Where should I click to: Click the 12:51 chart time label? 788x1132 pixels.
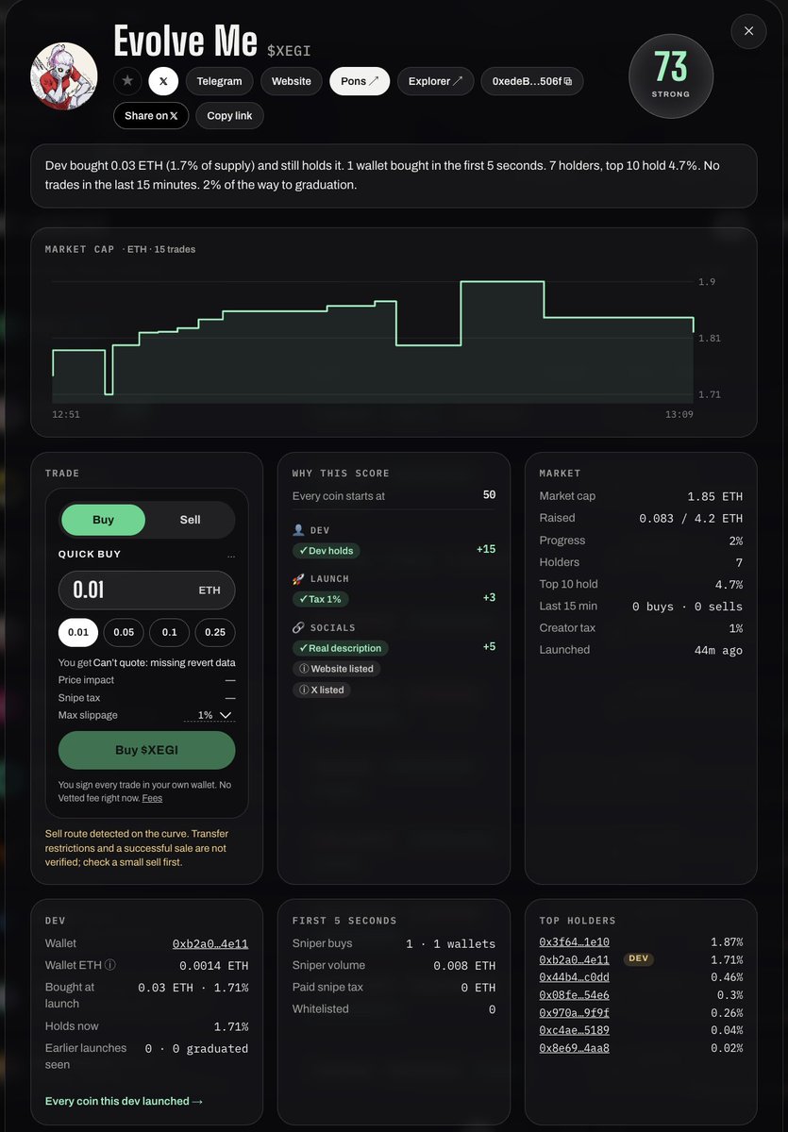coord(66,414)
